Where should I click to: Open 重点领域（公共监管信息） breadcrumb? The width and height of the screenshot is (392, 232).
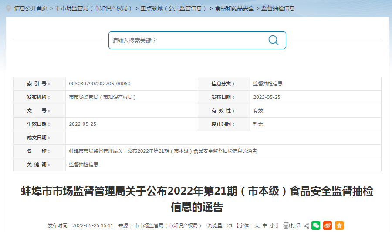[174, 9]
